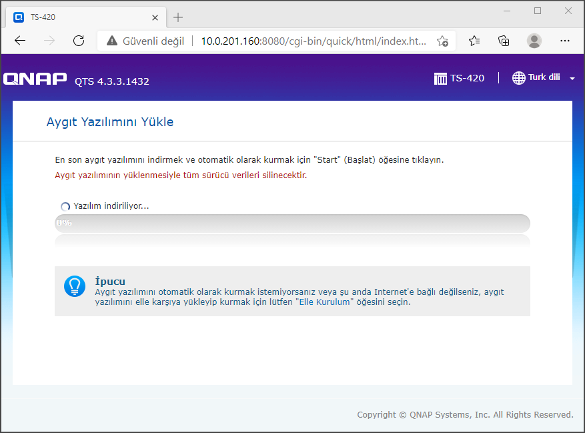This screenshot has width=585, height=433.
Task: Click the address bar URL field
Action: 314,41
